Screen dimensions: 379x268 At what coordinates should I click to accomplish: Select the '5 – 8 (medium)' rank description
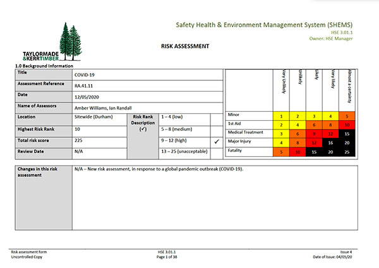coord(176,129)
